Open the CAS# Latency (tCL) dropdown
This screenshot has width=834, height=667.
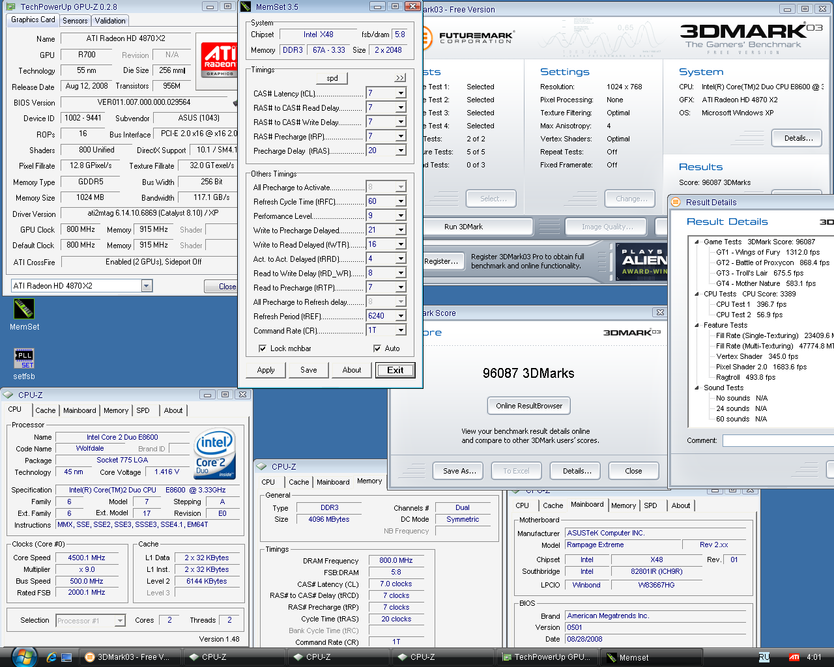click(x=401, y=93)
